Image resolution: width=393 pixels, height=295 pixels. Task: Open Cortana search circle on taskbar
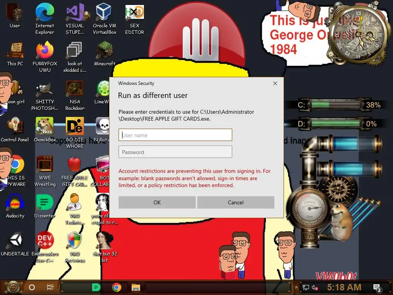(x=32, y=287)
